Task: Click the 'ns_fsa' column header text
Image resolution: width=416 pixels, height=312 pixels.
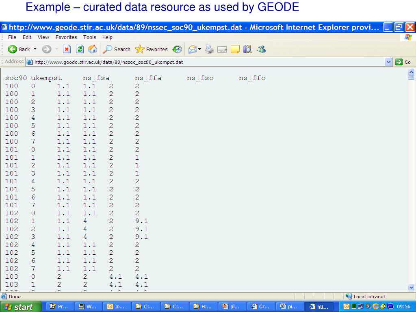Action: click(96, 78)
